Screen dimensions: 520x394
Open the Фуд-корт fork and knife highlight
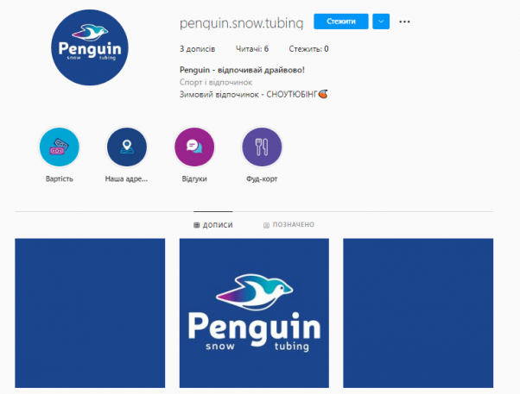coord(262,147)
